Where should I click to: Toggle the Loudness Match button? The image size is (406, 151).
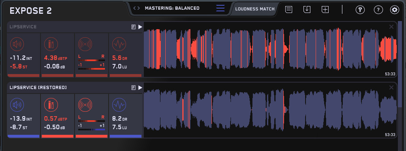[255, 9]
